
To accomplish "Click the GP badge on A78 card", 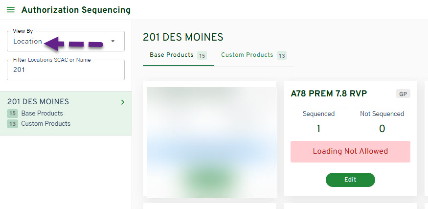I will pos(403,94).
